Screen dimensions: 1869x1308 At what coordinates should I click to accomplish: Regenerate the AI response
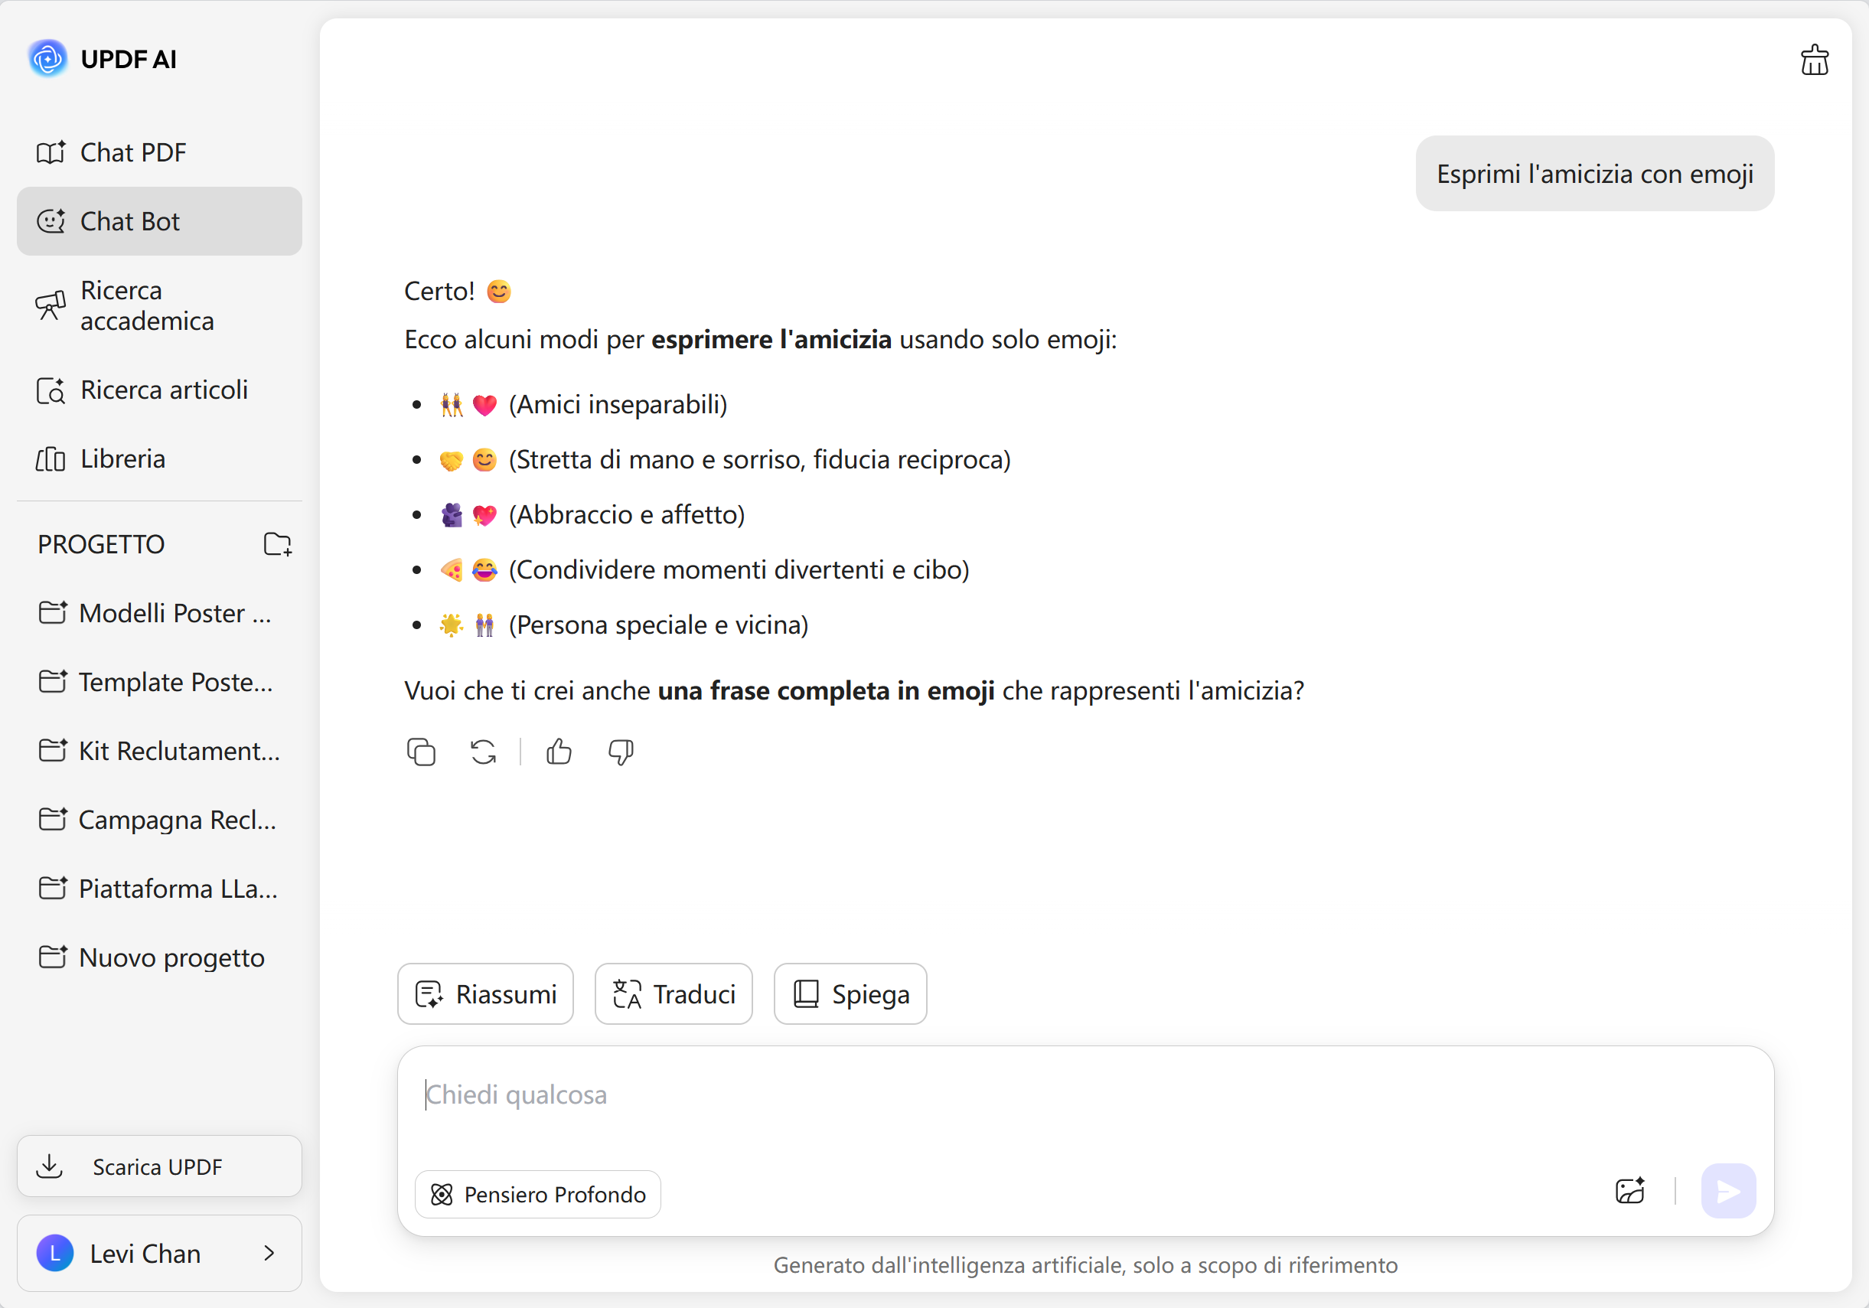coord(484,752)
